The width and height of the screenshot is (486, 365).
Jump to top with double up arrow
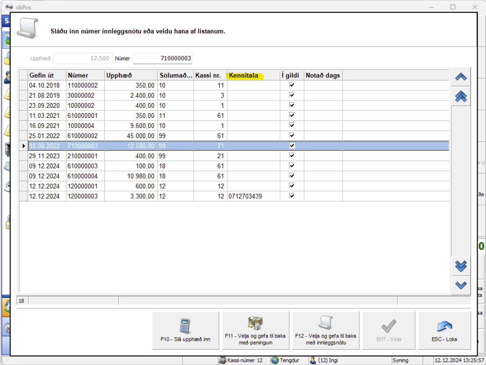pos(461,96)
